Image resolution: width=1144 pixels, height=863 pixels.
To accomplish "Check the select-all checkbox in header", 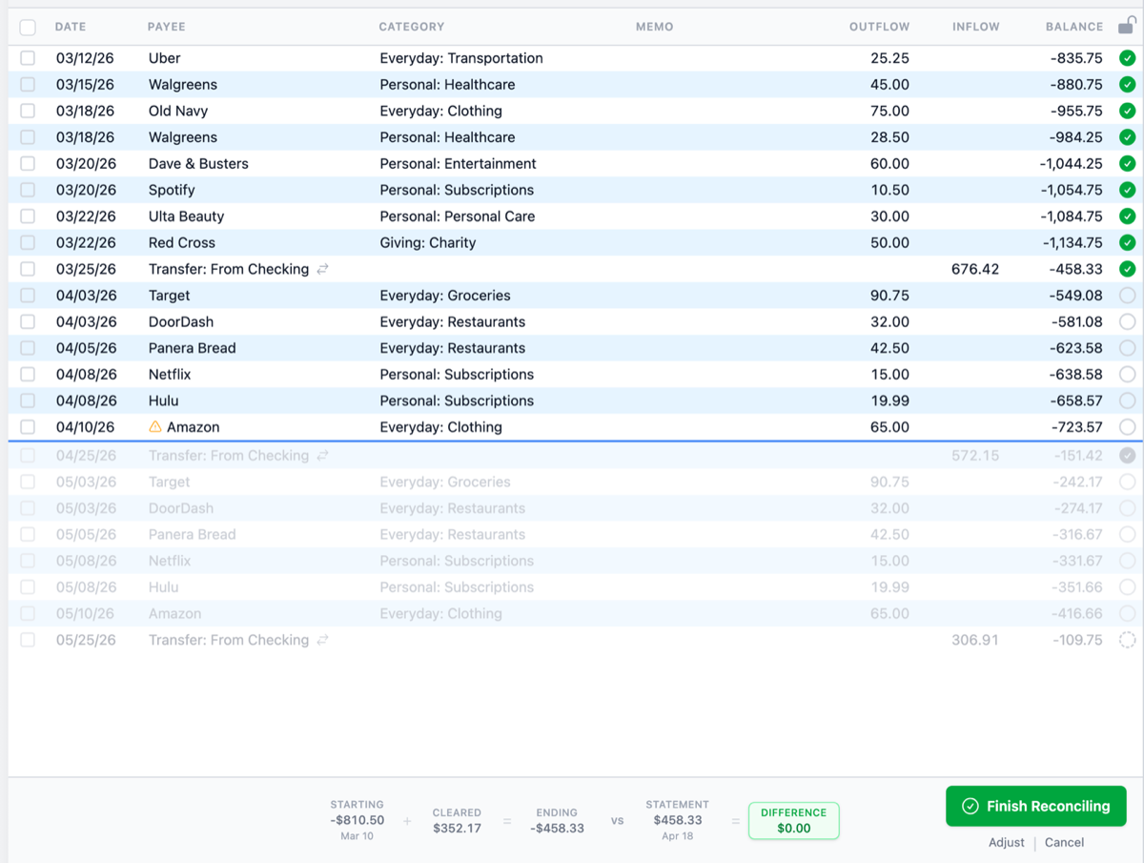I will coord(28,27).
